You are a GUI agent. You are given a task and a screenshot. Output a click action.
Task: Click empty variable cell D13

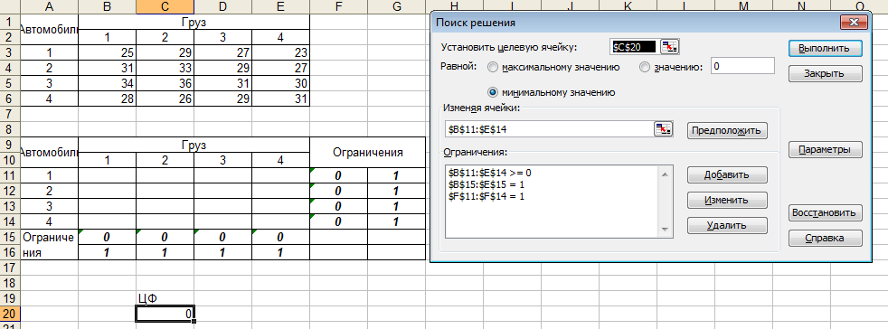[x=222, y=205]
